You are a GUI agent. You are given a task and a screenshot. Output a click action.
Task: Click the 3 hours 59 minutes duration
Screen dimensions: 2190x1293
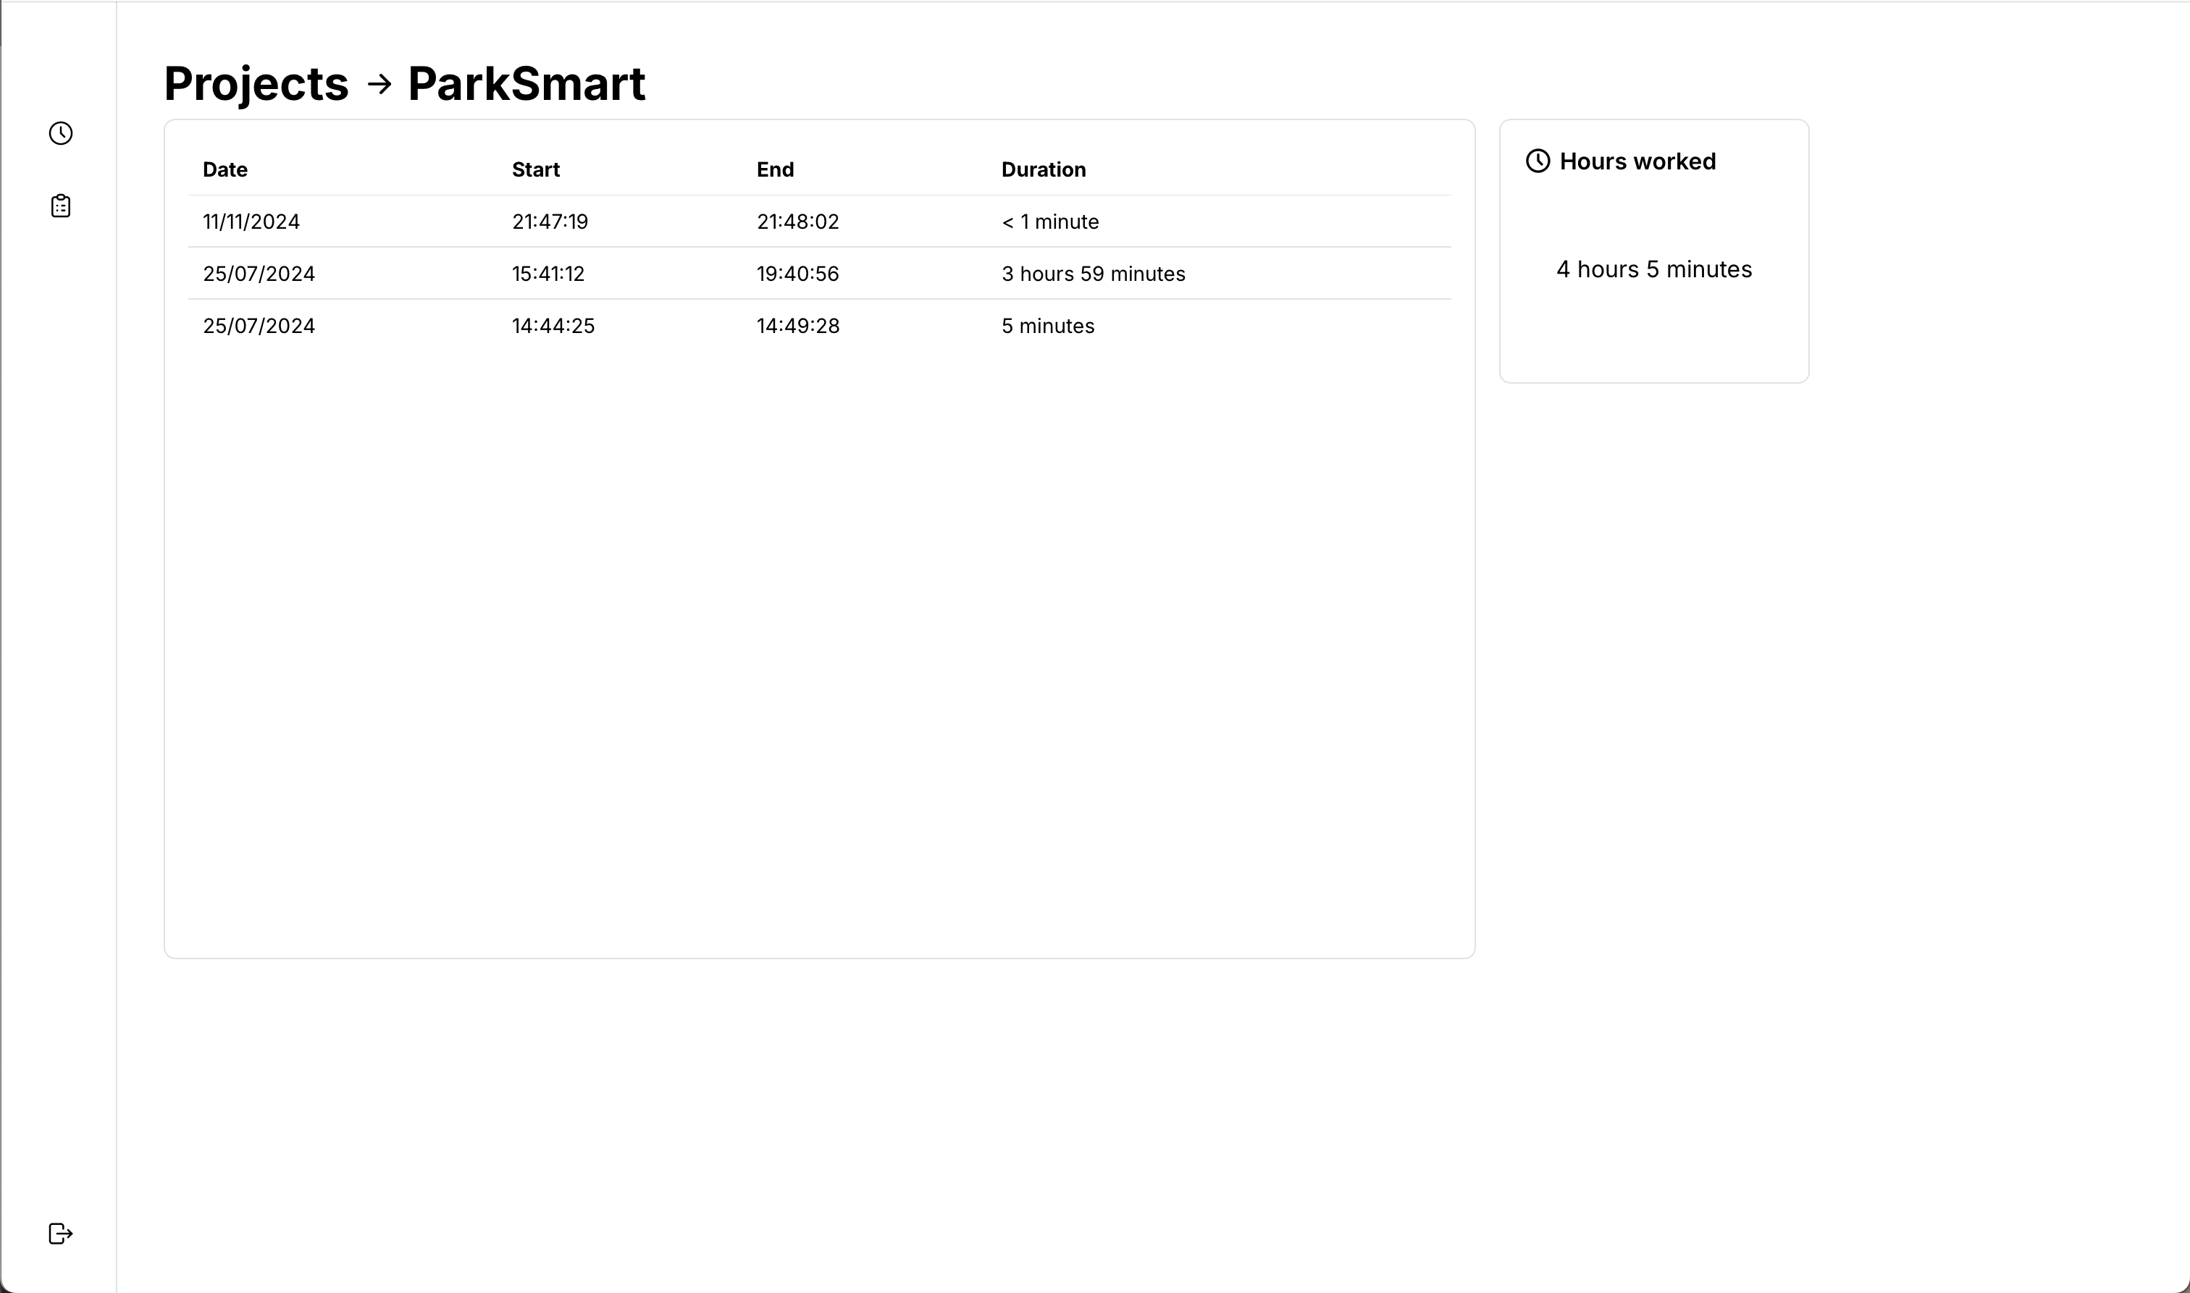[x=1093, y=274]
